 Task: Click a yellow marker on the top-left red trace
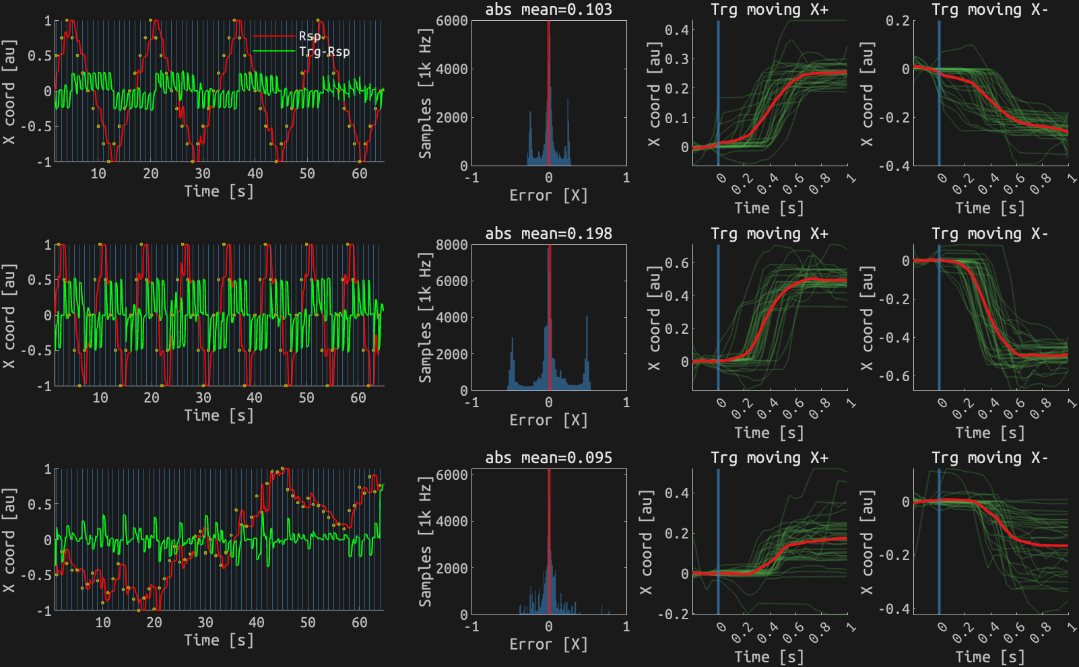click(67, 20)
